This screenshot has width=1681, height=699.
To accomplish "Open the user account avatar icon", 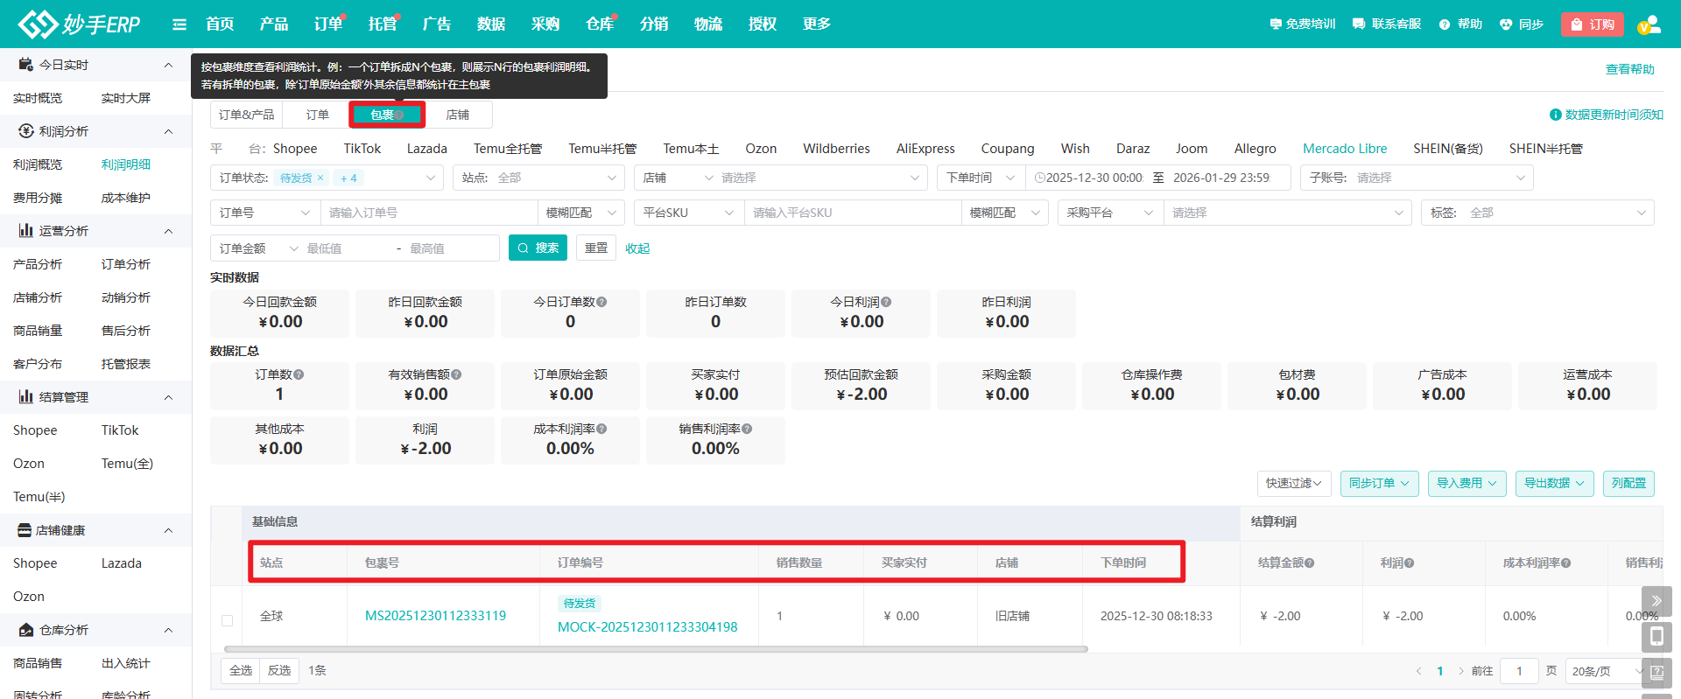I will pos(1649,24).
